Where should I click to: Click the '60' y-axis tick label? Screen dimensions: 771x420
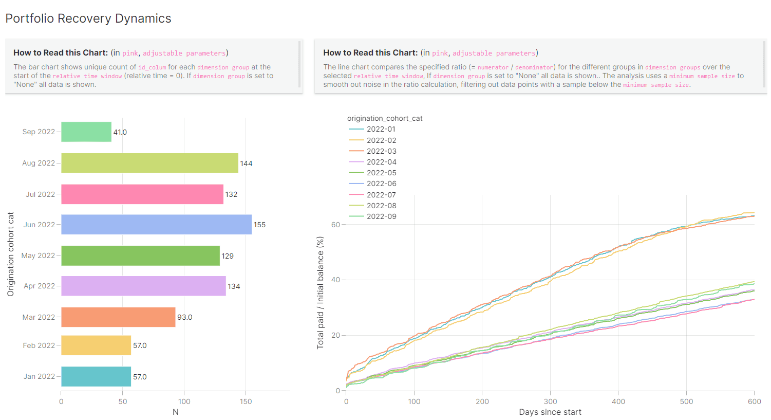click(x=335, y=225)
